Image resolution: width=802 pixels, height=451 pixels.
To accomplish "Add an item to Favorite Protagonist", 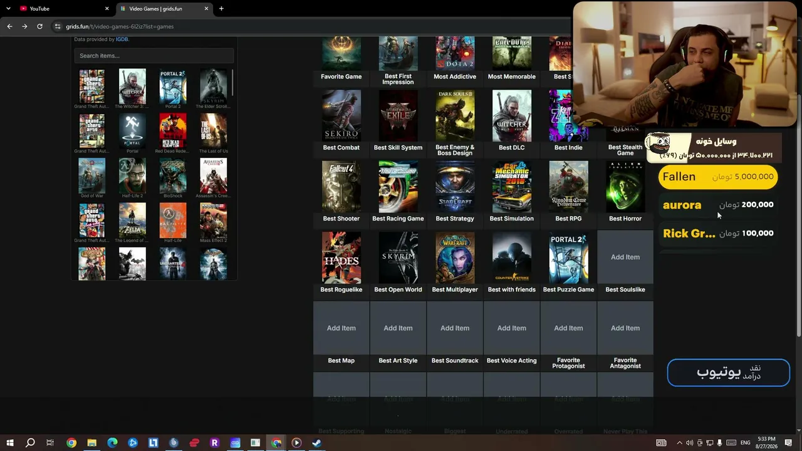I will (x=568, y=328).
